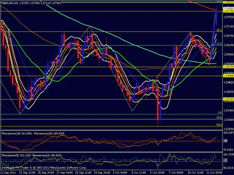Click the 1.56700 price axis label
The height and width of the screenshot is (175, 234).
(229, 36)
